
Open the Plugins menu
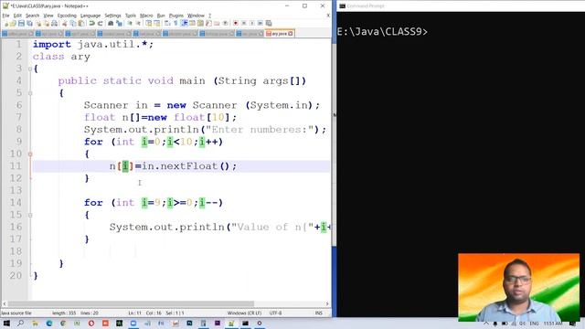pyautogui.click(x=176, y=16)
